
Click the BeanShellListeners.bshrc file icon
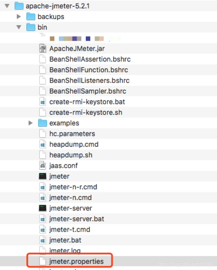click(43, 80)
